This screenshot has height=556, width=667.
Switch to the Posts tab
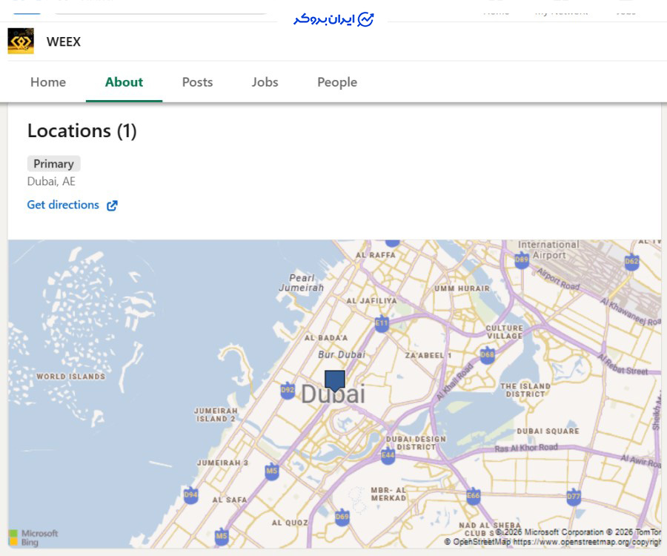[x=197, y=82]
